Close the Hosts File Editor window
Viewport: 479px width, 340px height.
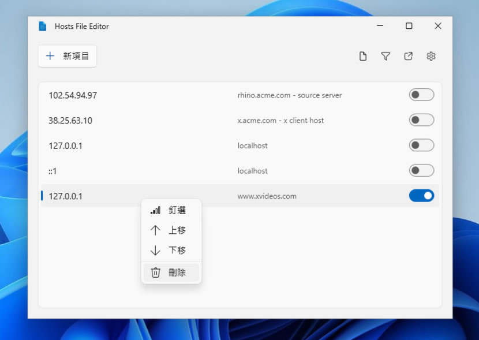(x=438, y=26)
